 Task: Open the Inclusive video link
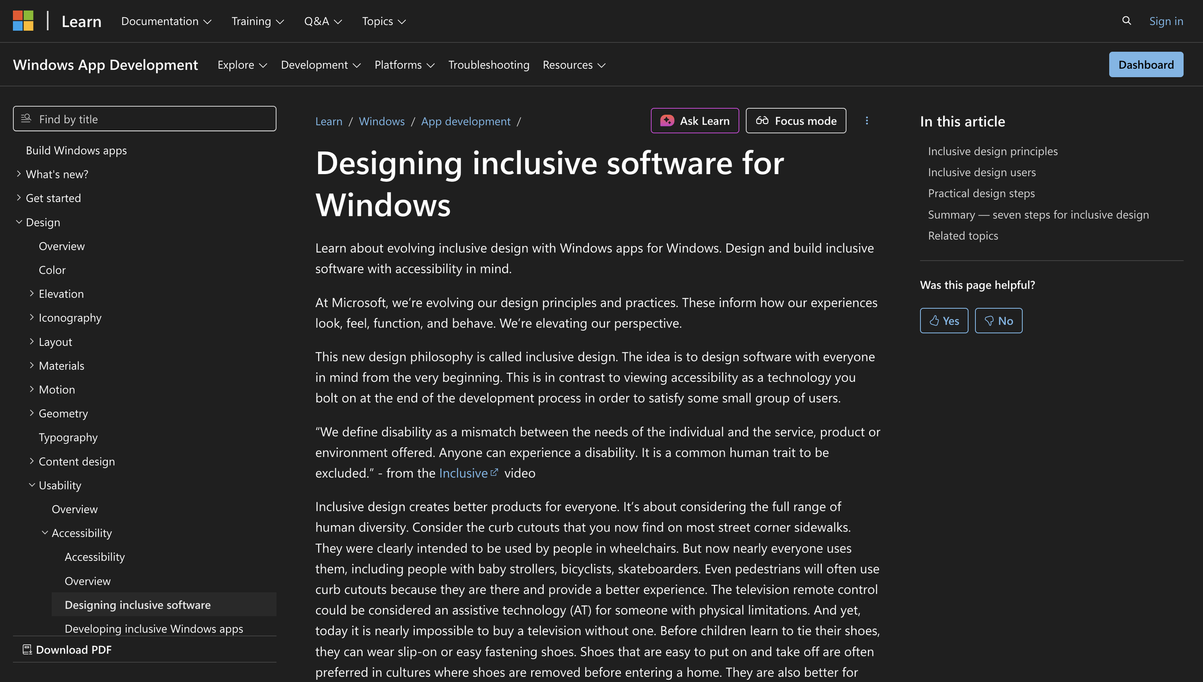tap(463, 473)
